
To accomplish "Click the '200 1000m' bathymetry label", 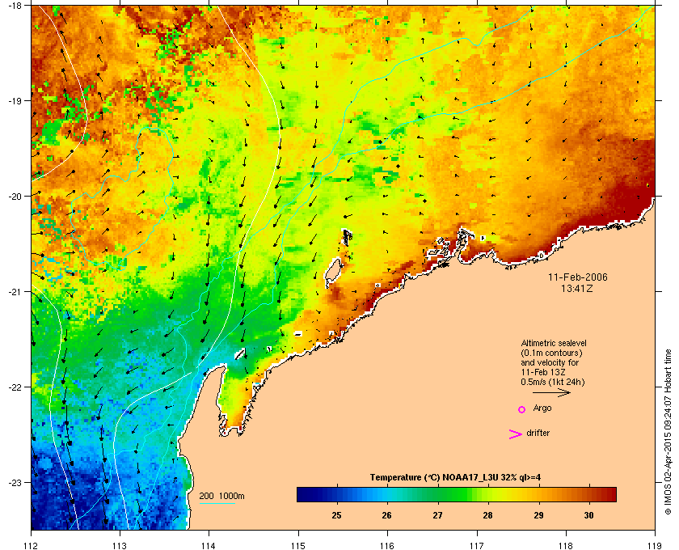I will (221, 496).
